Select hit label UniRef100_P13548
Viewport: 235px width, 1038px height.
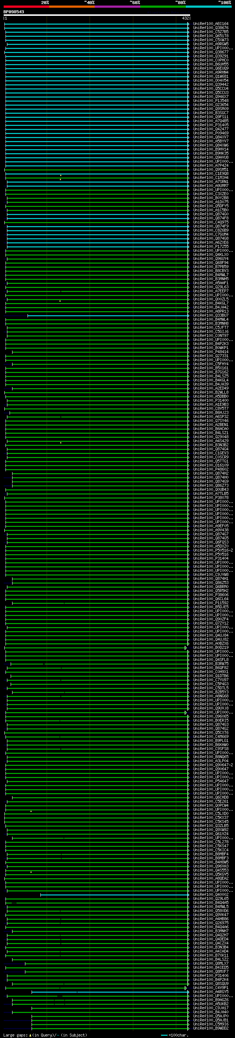(210, 101)
